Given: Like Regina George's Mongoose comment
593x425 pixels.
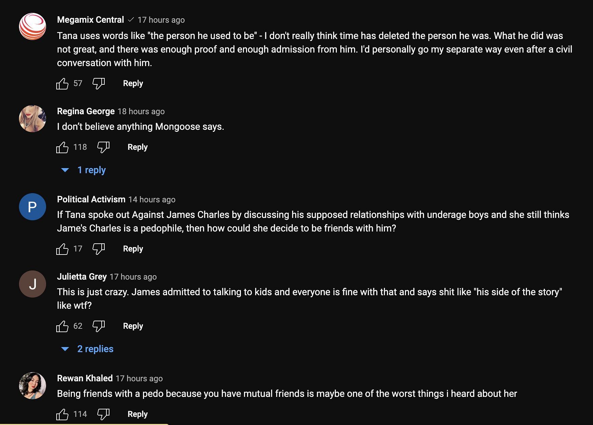Looking at the screenshot, I should coord(62,147).
